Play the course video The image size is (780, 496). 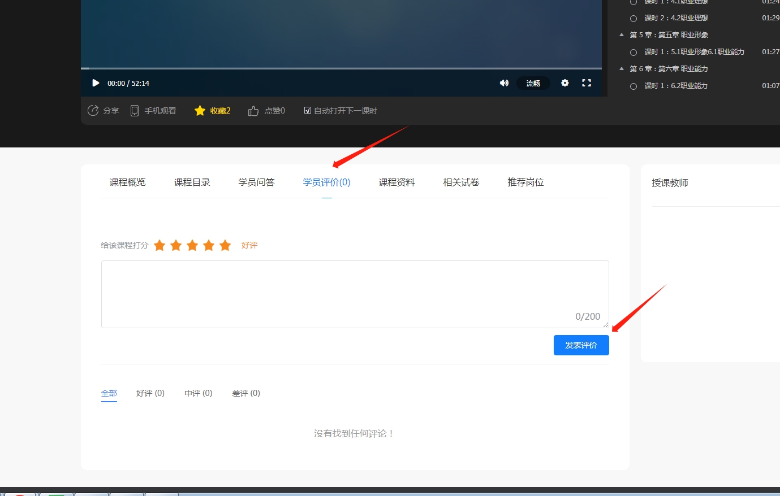(x=96, y=83)
